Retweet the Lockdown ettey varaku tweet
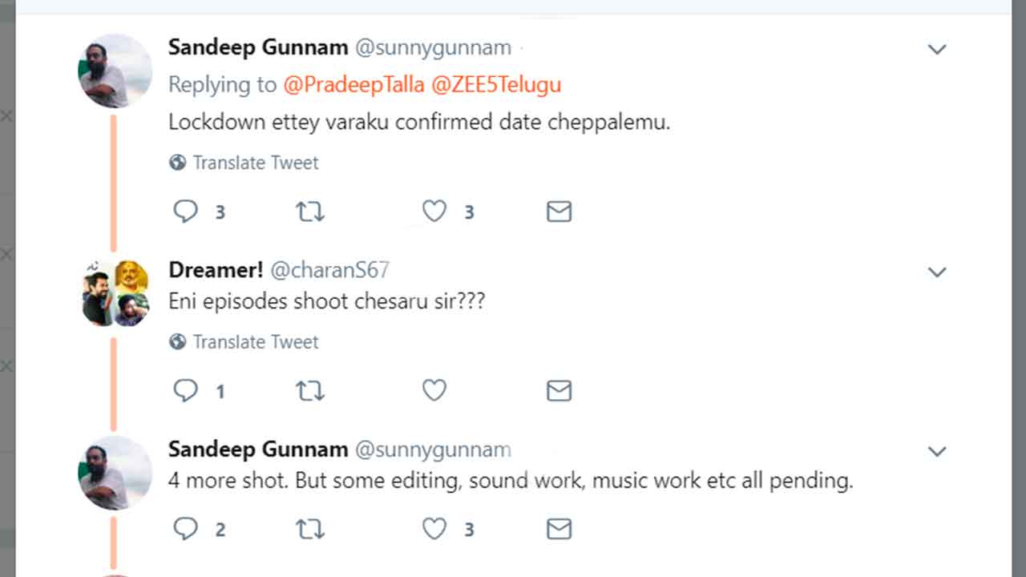Viewport: 1026px width, 577px height. click(310, 212)
